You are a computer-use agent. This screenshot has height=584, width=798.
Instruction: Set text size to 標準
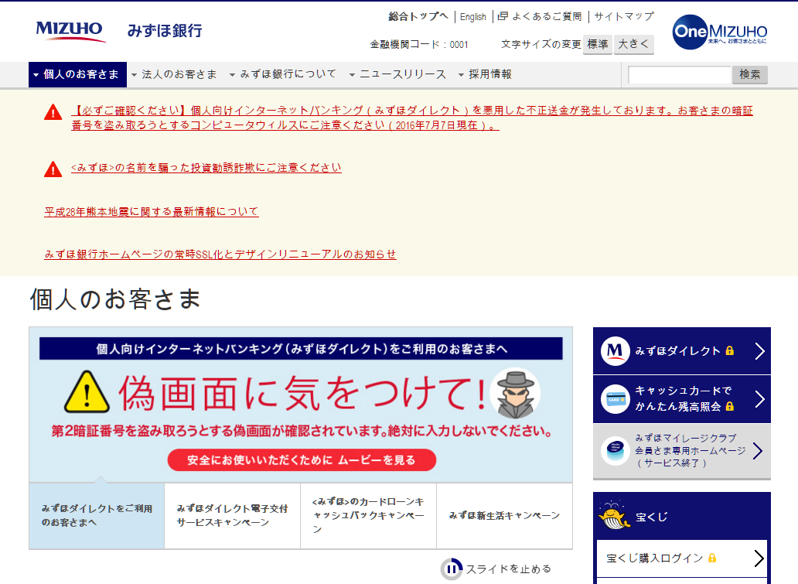click(598, 44)
